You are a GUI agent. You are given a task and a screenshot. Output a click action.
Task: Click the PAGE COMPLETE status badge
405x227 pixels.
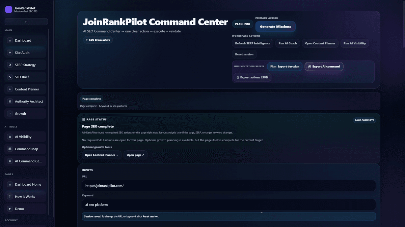[x=364, y=120]
